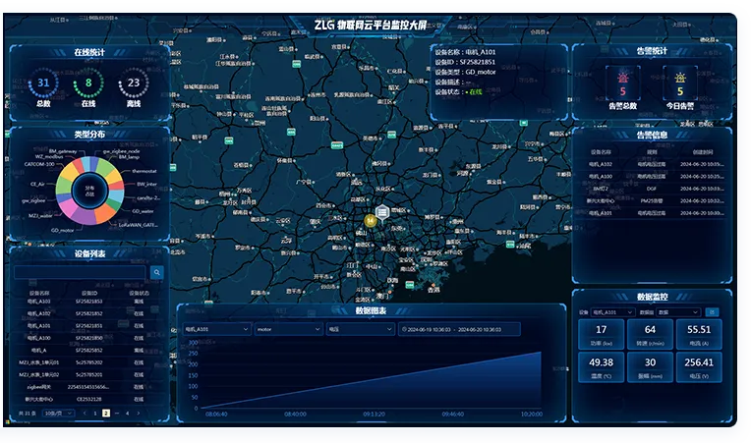Image resolution: width=751 pixels, height=443 pixels.
Task: Click today's alarms yellow siren icon
Action: click(x=680, y=78)
